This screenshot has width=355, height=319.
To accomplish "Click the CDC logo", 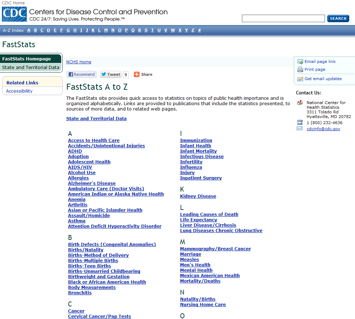I will [x=14, y=14].
